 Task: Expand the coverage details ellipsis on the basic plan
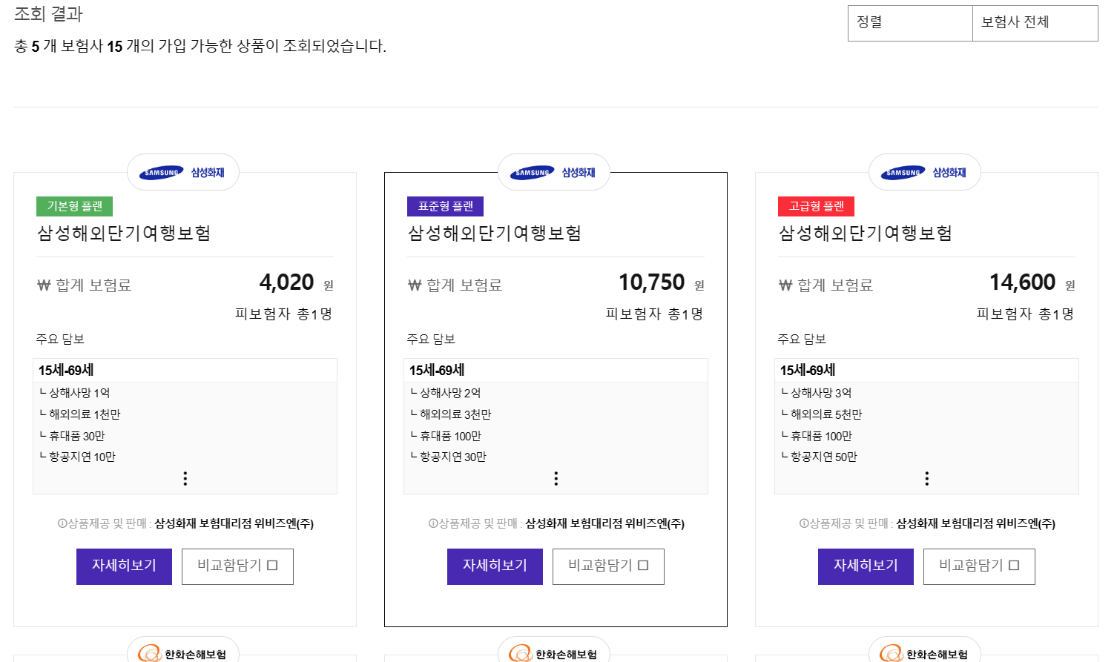[185, 478]
